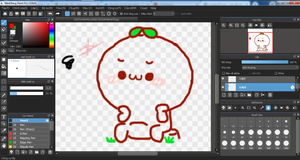Select the Eyedropper tool in left toolbar

(x=4, y=139)
